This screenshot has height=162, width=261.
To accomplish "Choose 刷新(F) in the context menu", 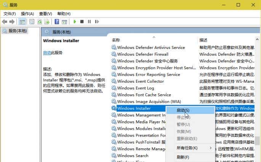I will [190, 157].
